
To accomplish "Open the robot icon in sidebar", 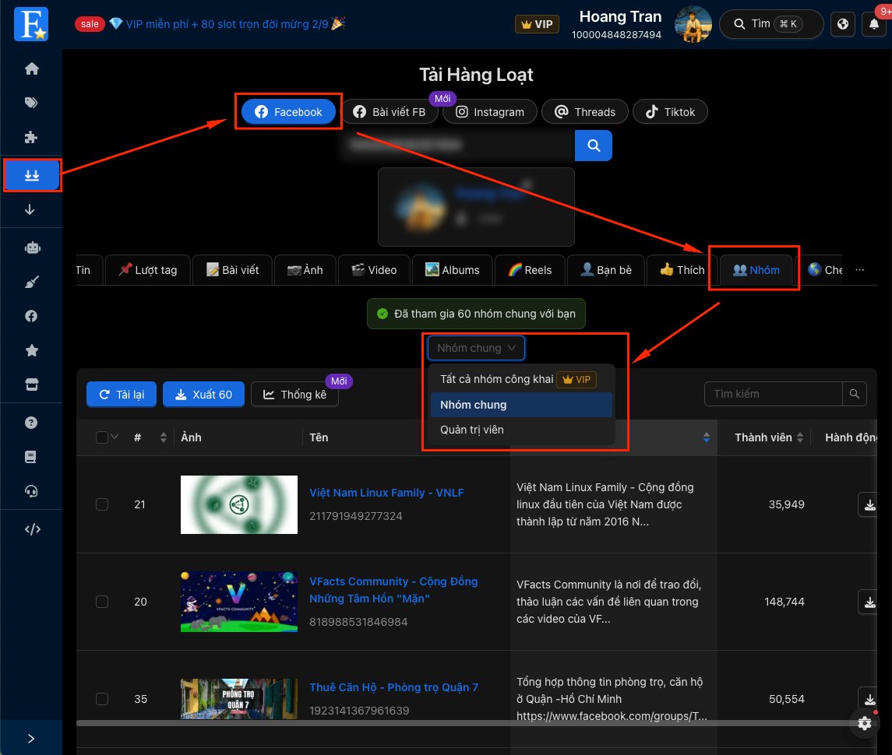I will [33, 248].
